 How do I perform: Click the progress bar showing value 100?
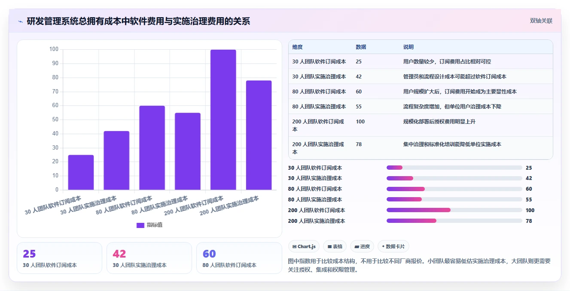pos(454,210)
